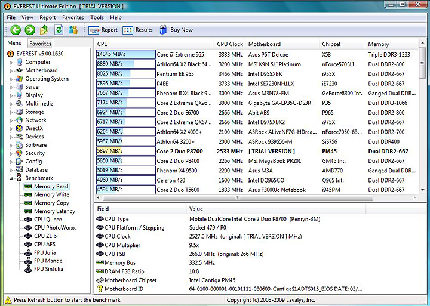The image size is (430, 306).
Task: Sort by CPU Clock column header
Action: [x=229, y=44]
